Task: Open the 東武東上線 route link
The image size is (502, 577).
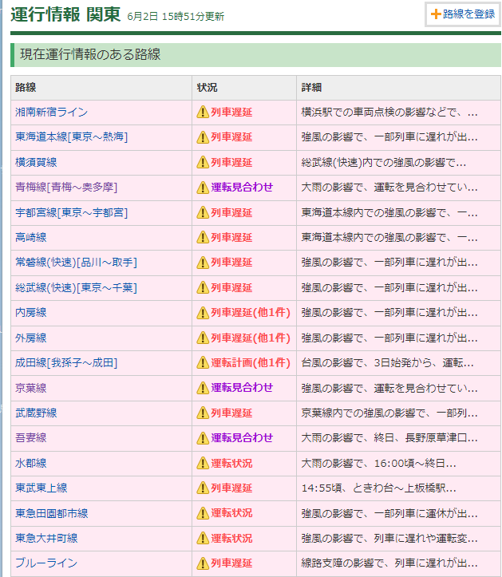Action: coord(42,488)
